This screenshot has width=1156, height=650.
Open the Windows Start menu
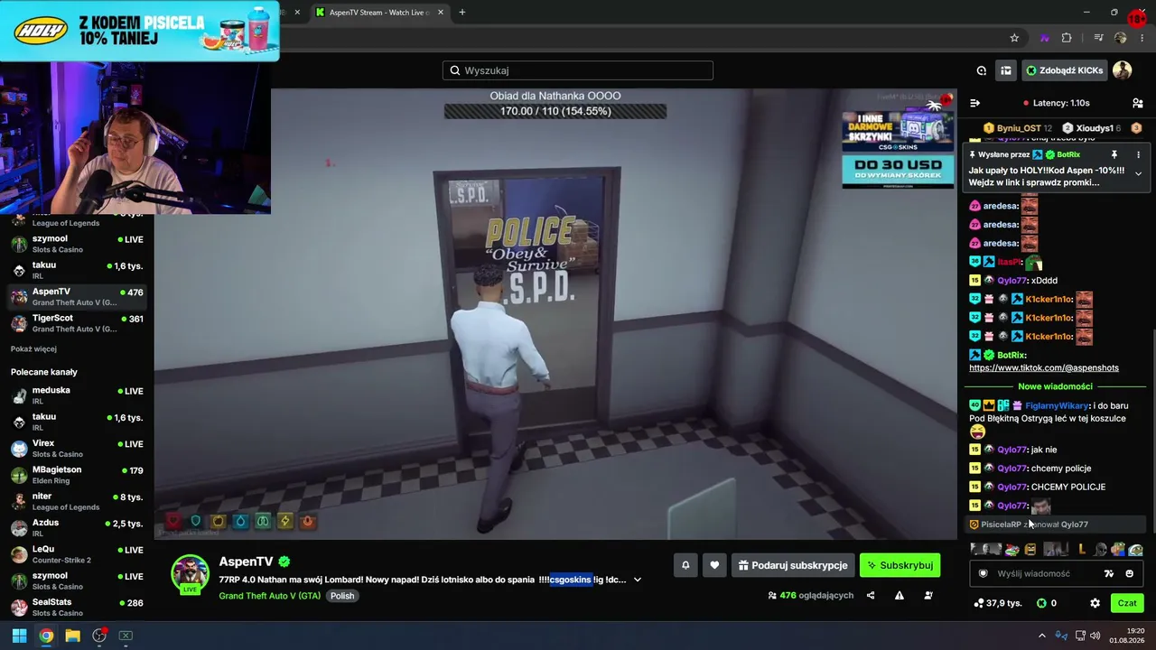pos(19,636)
